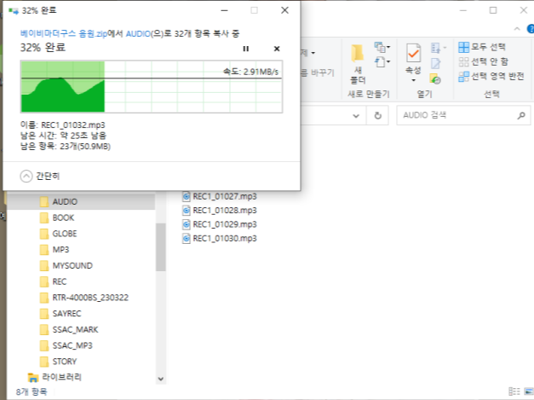
Task: Create a new folder with 새 폴더
Action: pos(358,64)
